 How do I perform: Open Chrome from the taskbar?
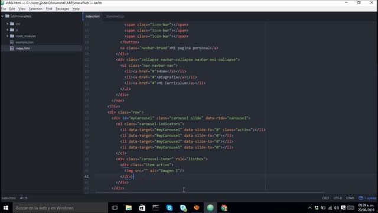[x=224, y=208]
